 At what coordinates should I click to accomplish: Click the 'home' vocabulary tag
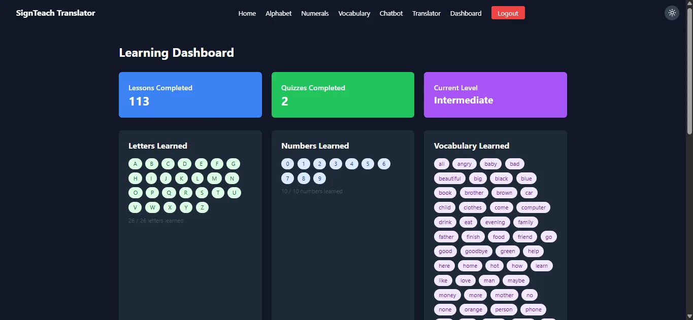[470, 266]
